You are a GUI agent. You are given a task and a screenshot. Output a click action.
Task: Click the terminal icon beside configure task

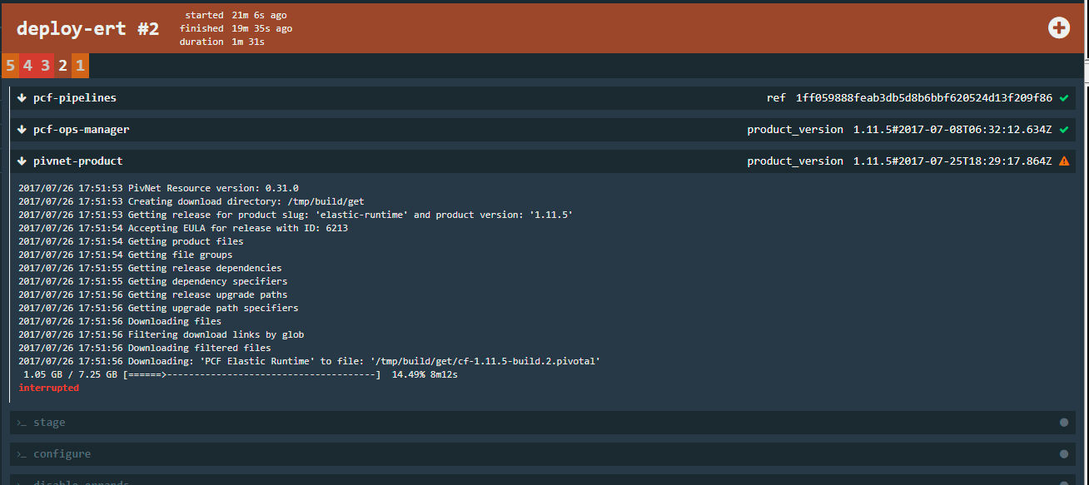coord(21,454)
